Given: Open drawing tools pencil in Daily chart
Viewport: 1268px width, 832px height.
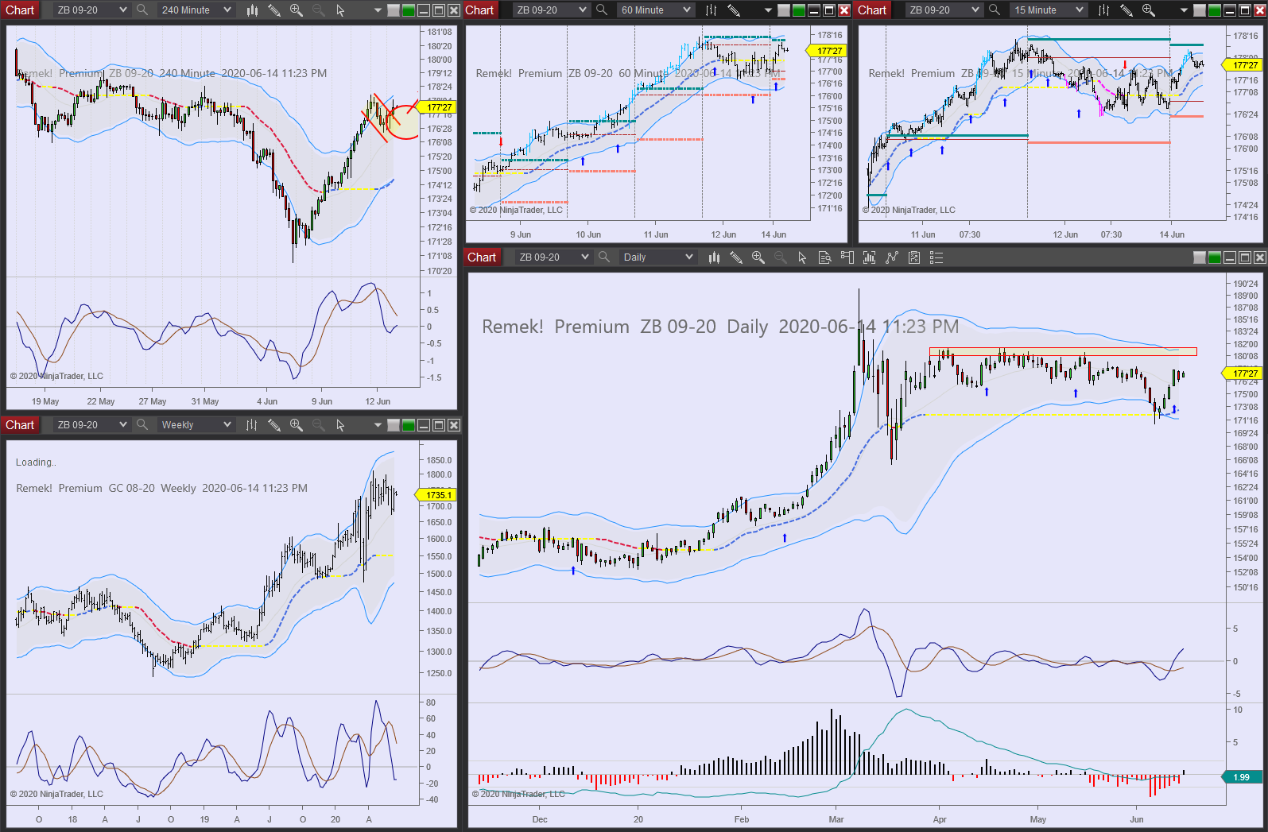Looking at the screenshot, I should click(736, 257).
